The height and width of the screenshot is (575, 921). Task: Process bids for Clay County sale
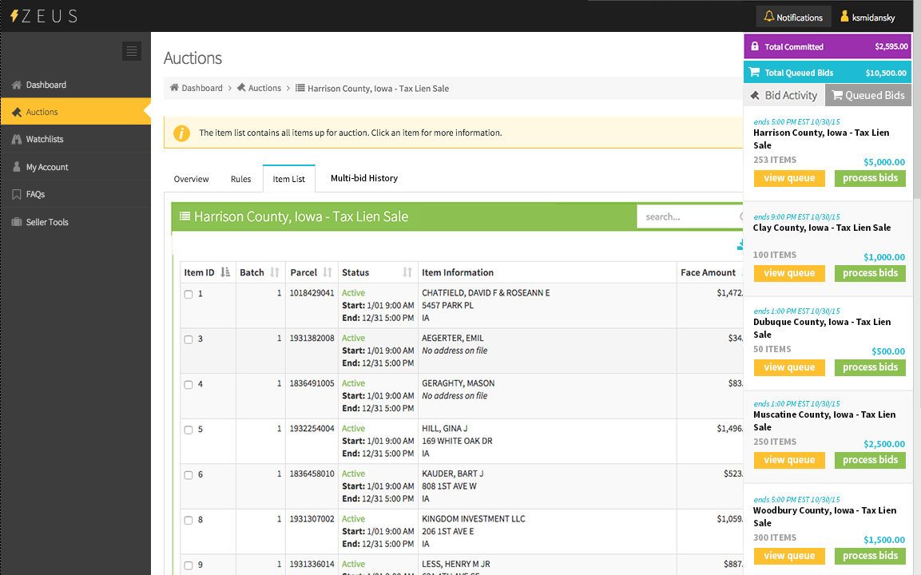coord(870,273)
